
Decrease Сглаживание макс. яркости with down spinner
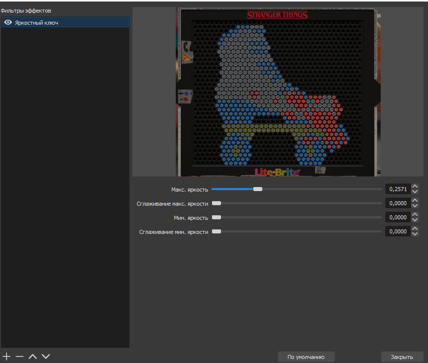415,206
